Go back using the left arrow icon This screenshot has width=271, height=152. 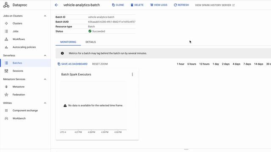tap(56, 5)
